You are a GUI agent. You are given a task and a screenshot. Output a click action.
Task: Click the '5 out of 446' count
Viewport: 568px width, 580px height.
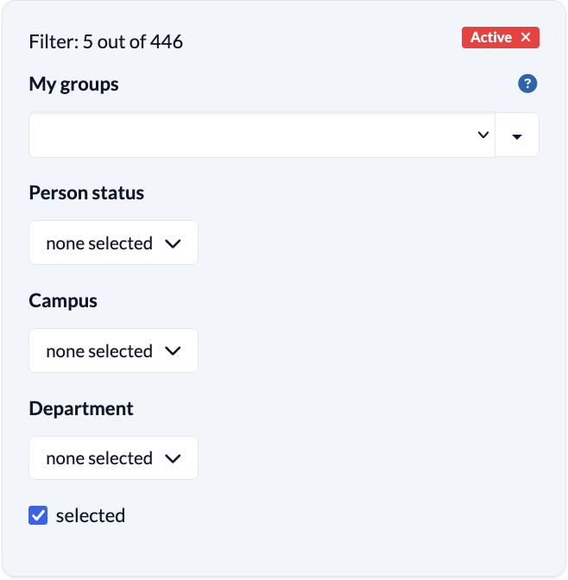[x=133, y=41]
